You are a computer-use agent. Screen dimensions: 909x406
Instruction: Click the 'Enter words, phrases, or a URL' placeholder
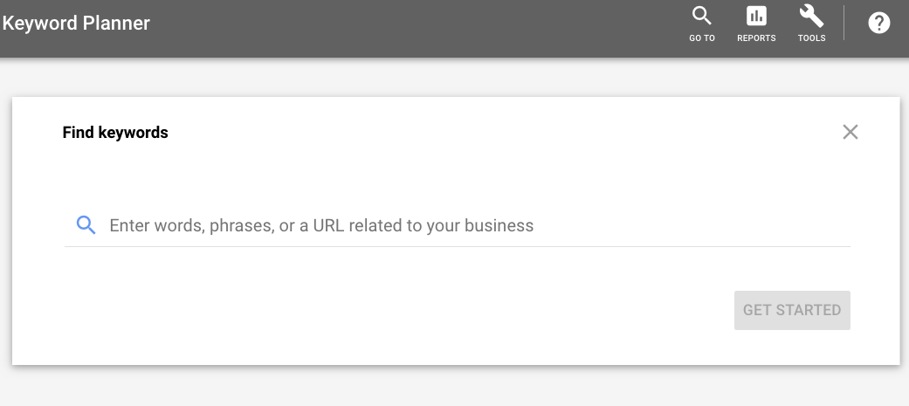click(321, 225)
